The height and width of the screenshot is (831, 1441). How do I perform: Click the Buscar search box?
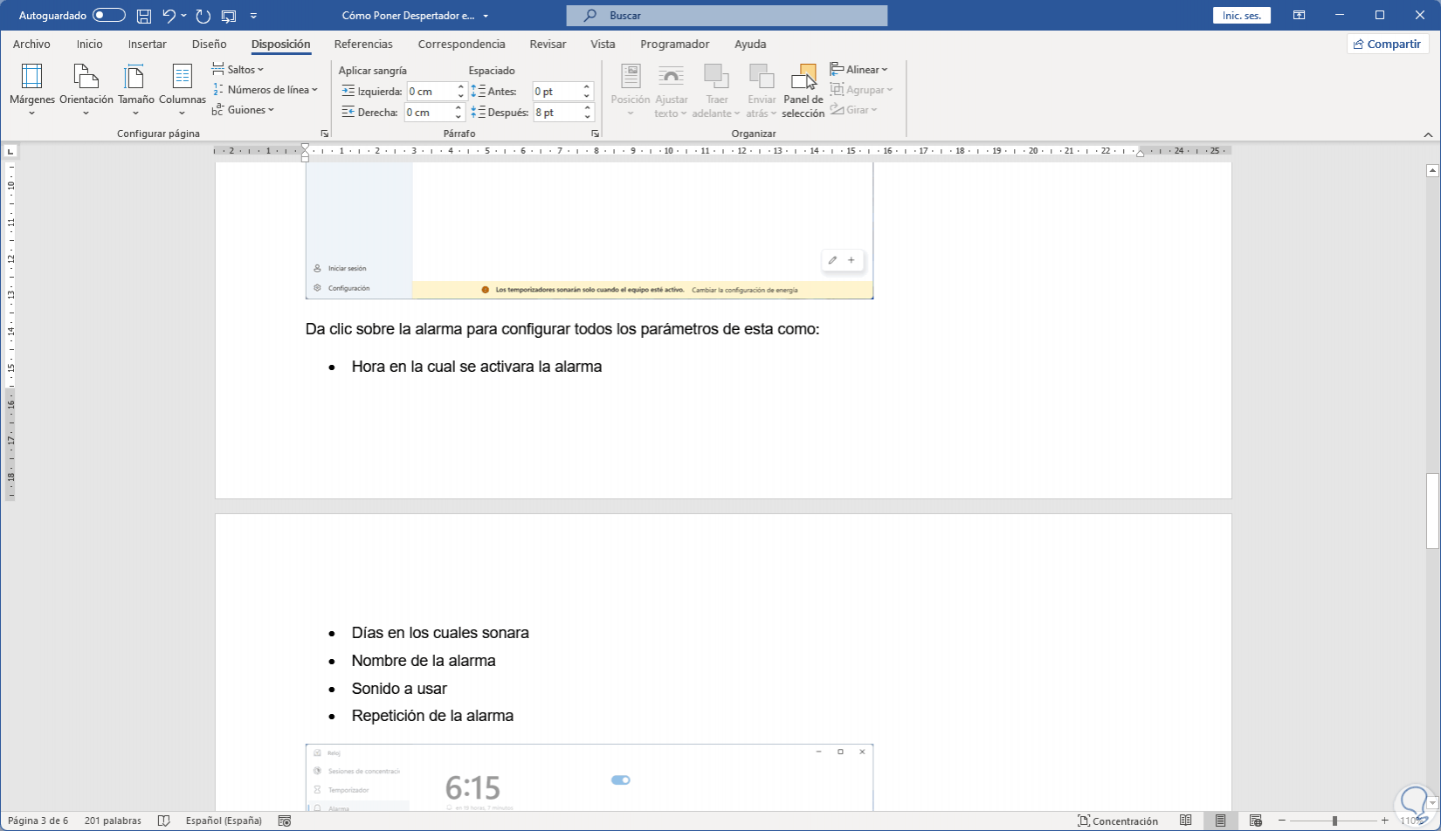tap(727, 16)
